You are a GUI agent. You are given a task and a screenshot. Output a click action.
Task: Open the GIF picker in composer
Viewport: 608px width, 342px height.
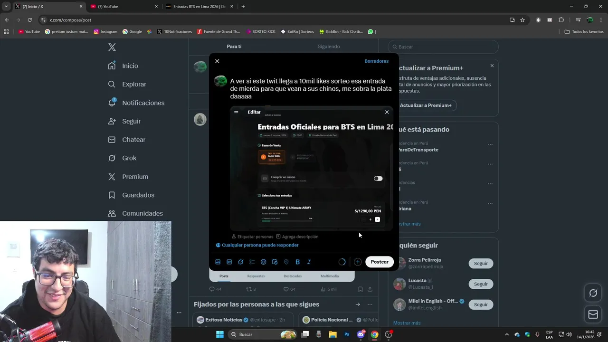point(229,262)
